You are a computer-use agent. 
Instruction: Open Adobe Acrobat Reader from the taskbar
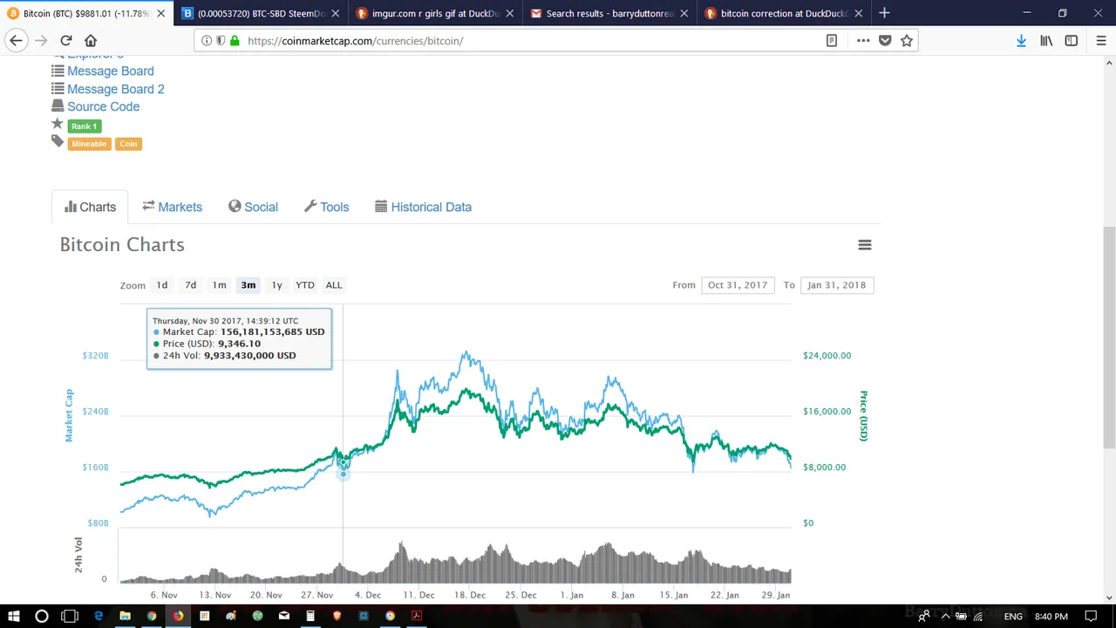pyautogui.click(x=417, y=616)
